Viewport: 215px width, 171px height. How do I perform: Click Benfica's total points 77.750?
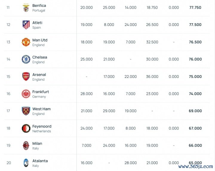click(x=195, y=8)
